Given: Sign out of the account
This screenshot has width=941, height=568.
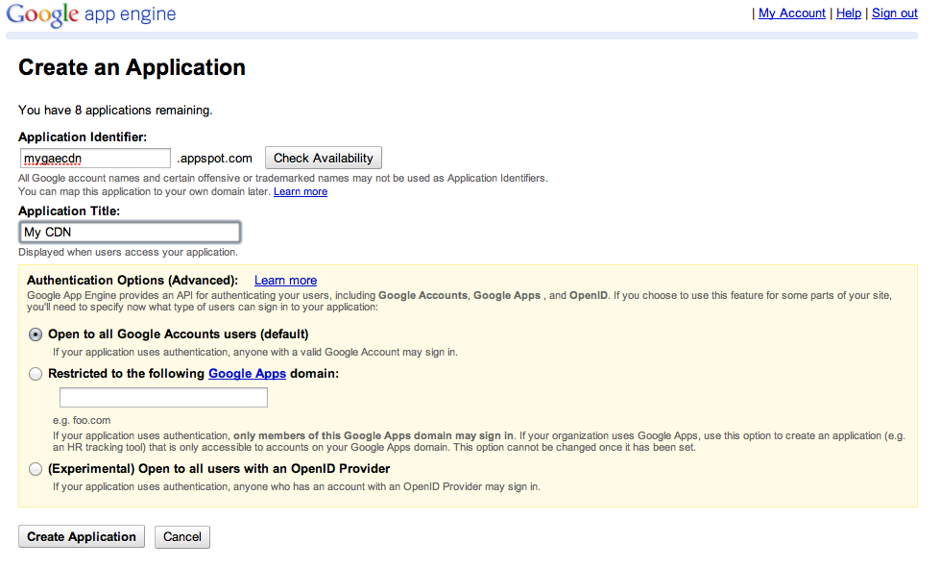Looking at the screenshot, I should (894, 13).
